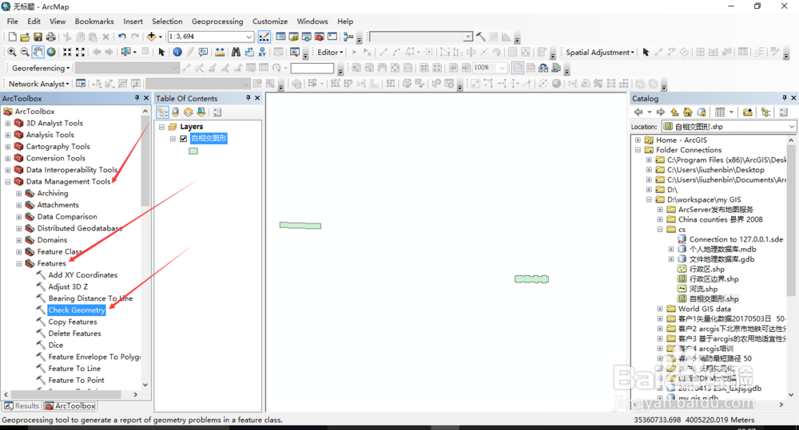
Task: Select the Measure ruler tool
Action: [220, 52]
